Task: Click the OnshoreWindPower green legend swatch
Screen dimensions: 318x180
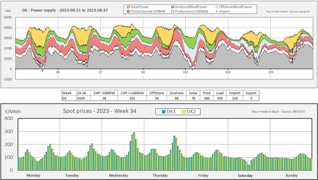Action: pos(172,7)
